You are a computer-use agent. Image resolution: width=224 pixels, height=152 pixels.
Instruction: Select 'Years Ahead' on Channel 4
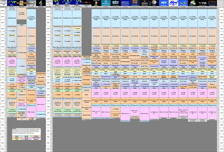41,77
